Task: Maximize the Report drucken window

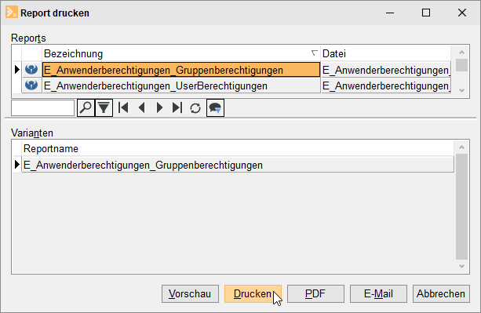Action: coord(426,13)
